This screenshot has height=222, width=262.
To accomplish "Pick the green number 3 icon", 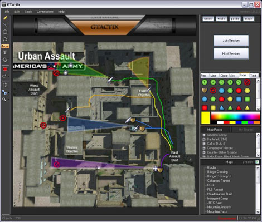I will click(221, 82).
